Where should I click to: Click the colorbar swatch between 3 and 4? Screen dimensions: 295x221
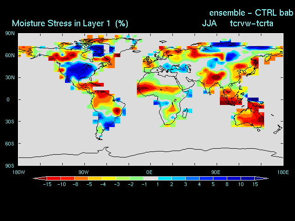click(x=192, y=178)
